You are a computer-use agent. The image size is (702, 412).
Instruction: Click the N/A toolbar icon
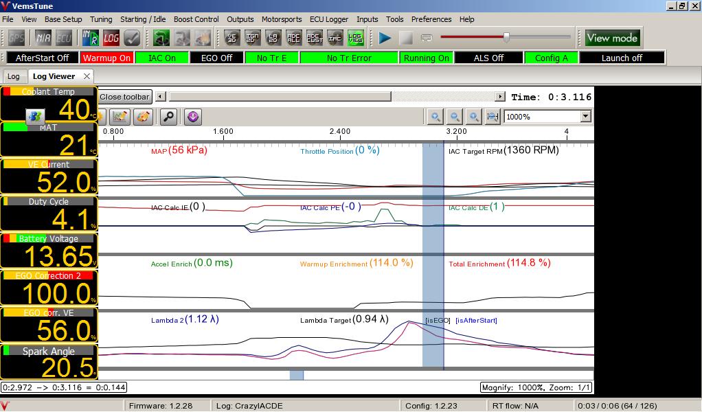tap(43, 38)
